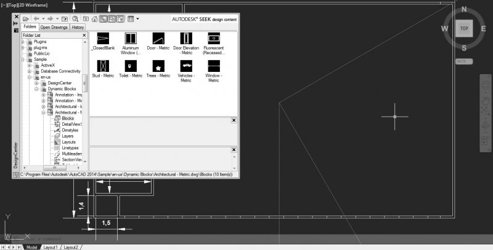
Task: Go back with the Back arrow
Action: coord(36,19)
